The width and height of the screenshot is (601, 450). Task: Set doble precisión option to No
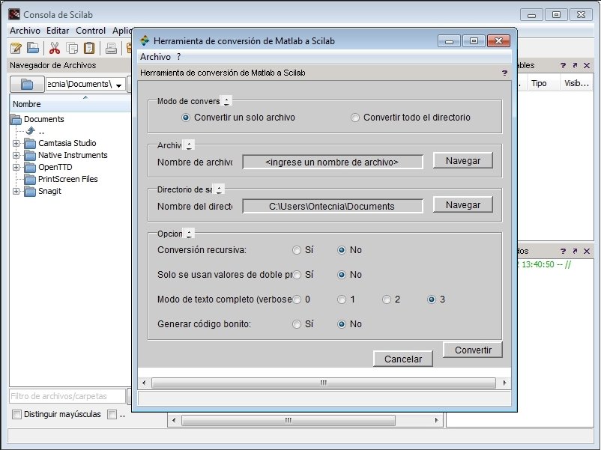click(x=342, y=275)
